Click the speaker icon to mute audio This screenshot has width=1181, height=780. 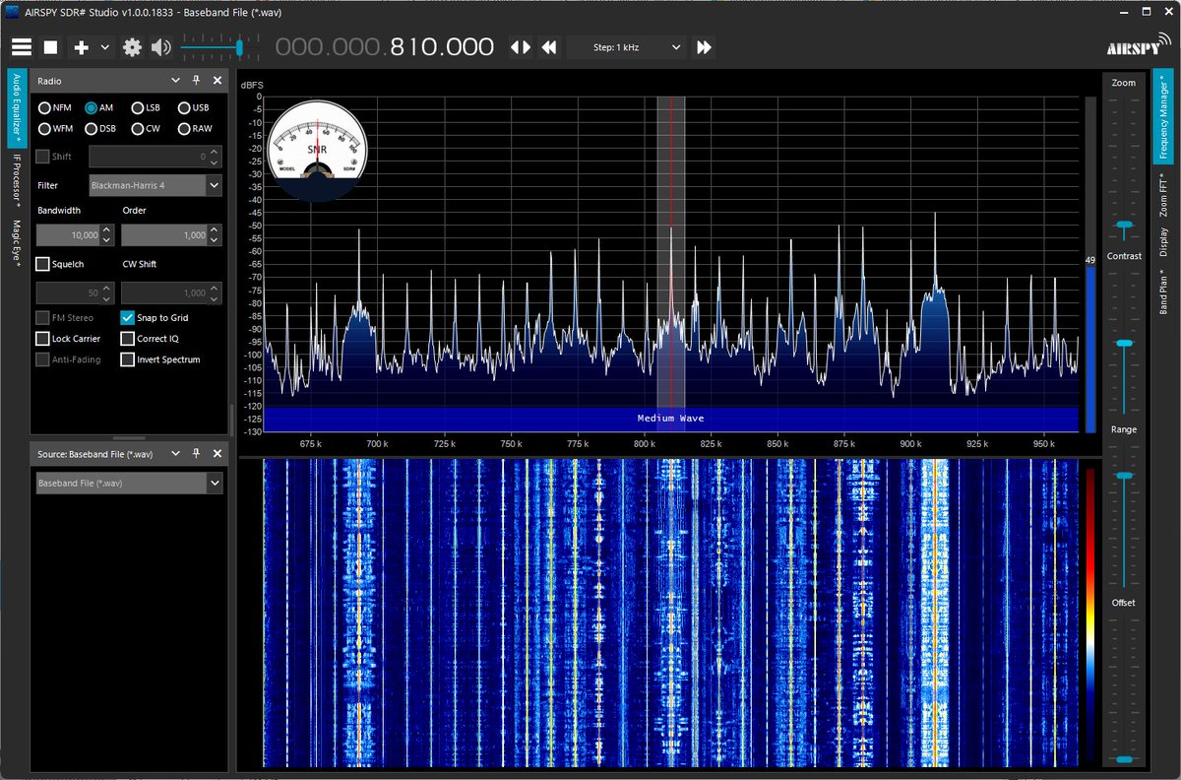(160, 46)
